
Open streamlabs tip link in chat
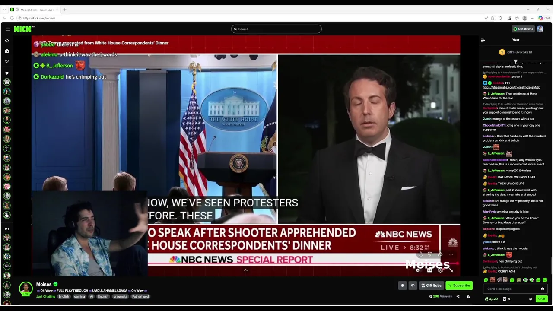(512, 88)
